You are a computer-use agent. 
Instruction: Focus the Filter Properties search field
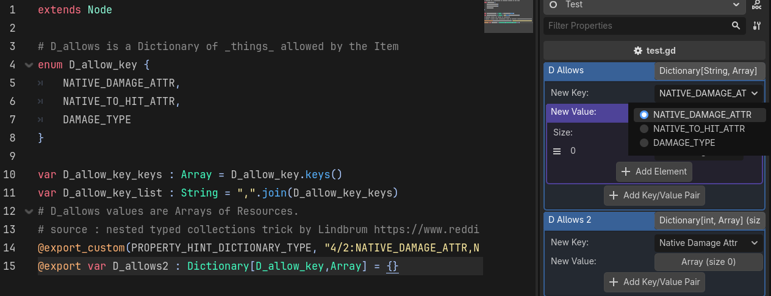click(634, 26)
